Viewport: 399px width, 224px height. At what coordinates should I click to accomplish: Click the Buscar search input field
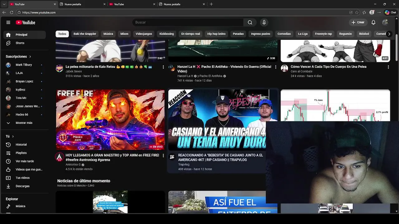coord(188,22)
